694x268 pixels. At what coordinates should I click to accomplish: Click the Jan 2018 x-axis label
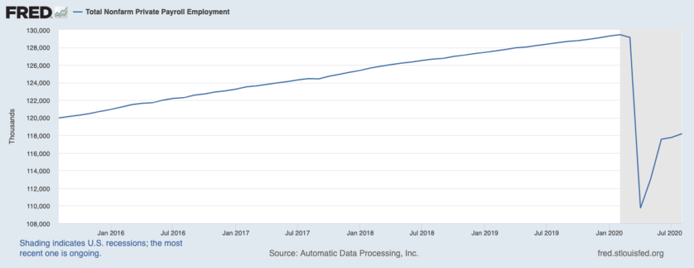(x=360, y=232)
